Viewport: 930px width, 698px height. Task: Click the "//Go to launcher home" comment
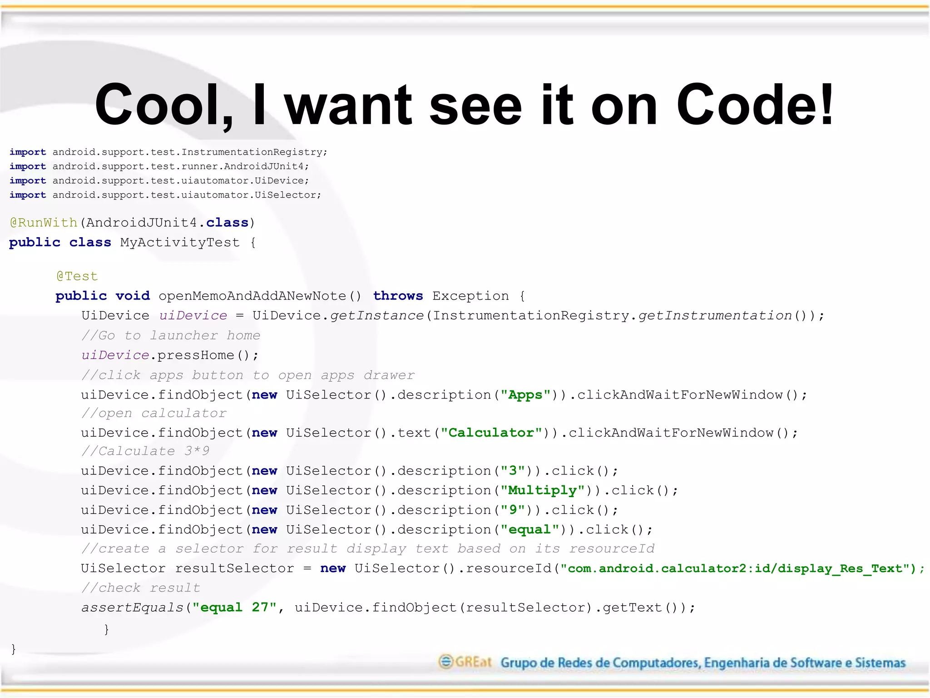(171, 336)
